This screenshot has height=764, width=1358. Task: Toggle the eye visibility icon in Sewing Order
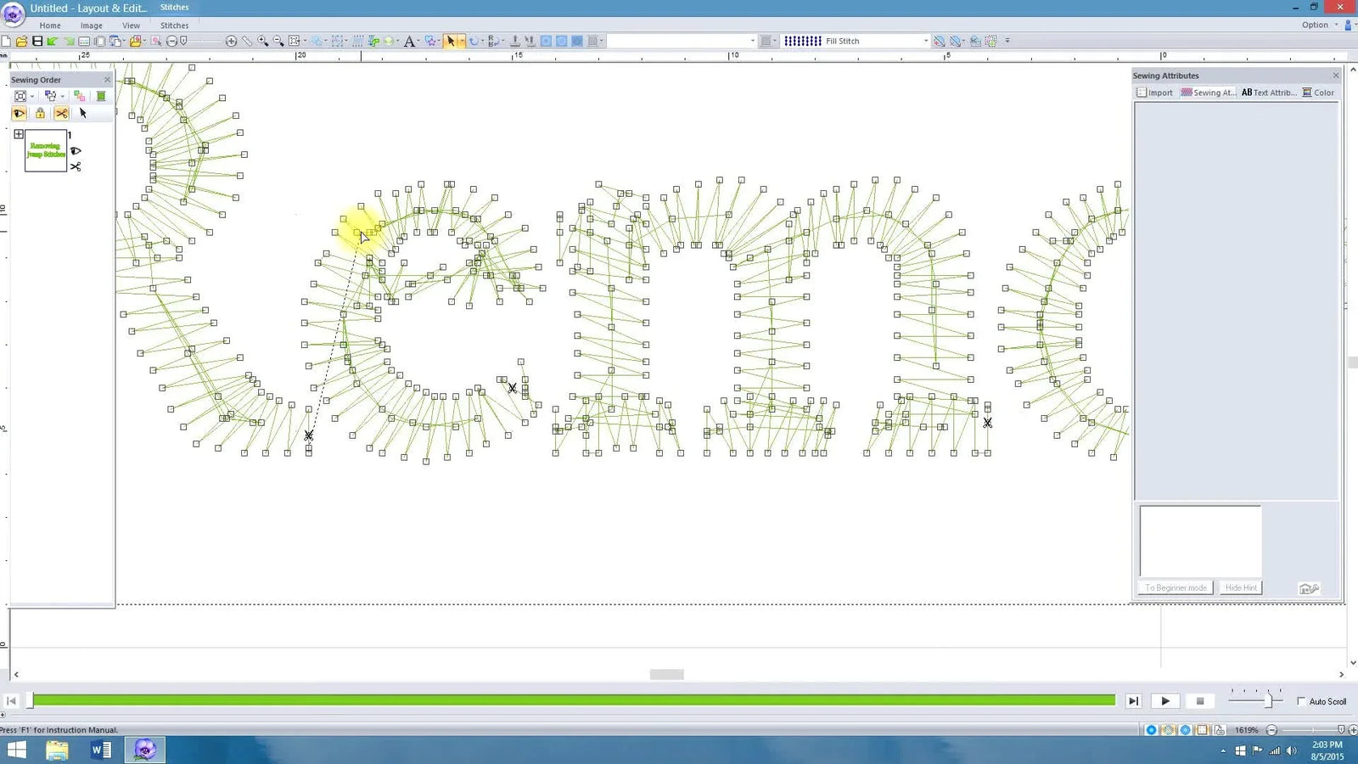tap(20, 113)
